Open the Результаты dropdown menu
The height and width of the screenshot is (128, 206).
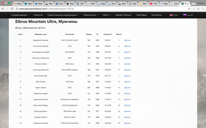click(91, 15)
